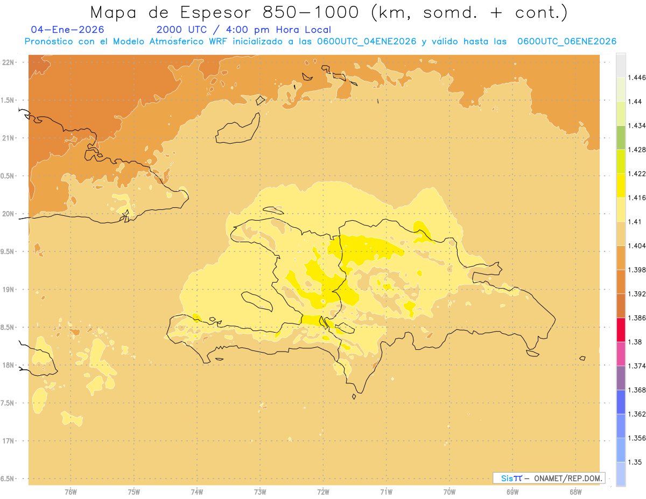The image size is (646, 499).
Task: Click the 68W longitude label
Action: click(x=575, y=492)
